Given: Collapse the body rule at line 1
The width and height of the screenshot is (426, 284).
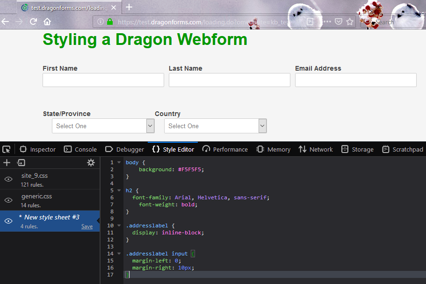Looking at the screenshot, I should pyautogui.click(x=119, y=162).
